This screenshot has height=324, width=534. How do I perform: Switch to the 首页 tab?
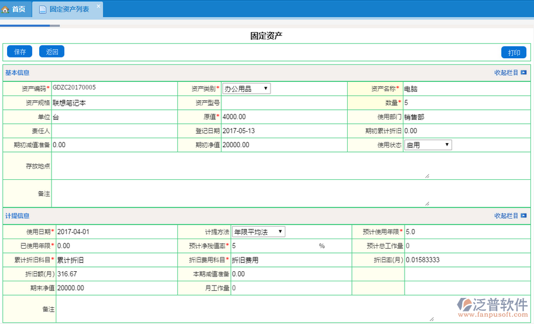point(15,9)
